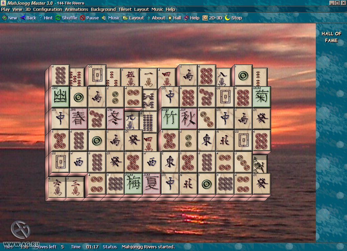Click the Moves left 5 status entry
Image resolution: width=347 pixels, height=251 pixels.
[x=49, y=247]
